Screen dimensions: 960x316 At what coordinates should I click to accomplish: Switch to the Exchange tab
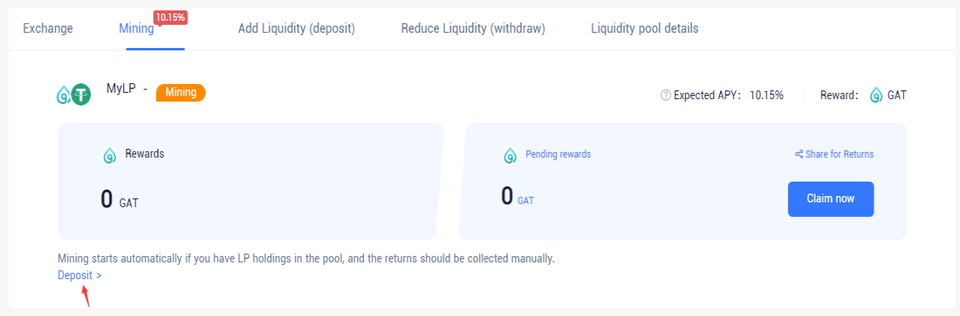click(48, 29)
